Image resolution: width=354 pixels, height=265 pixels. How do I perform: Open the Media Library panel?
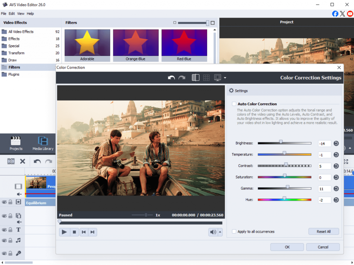pos(43,143)
